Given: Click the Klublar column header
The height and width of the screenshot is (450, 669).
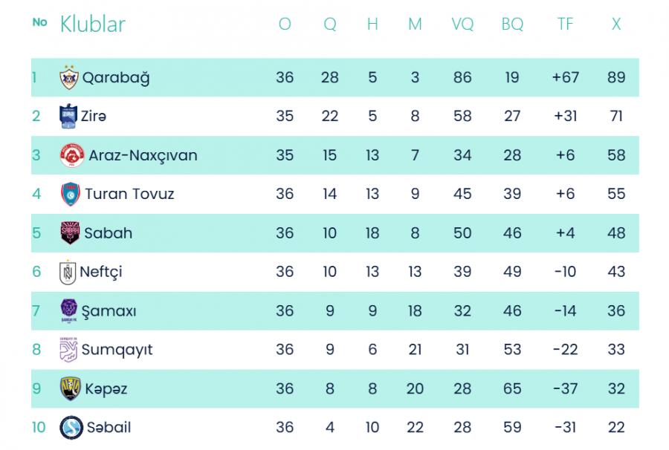Looking at the screenshot, I should coord(93,24).
